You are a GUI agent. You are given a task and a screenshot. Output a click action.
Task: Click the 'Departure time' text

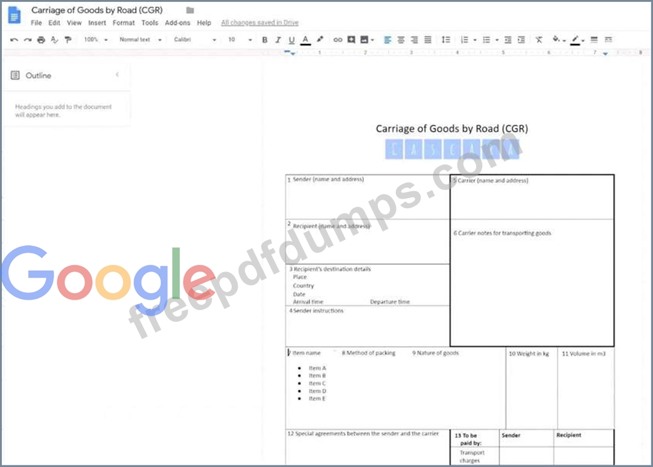pos(390,302)
